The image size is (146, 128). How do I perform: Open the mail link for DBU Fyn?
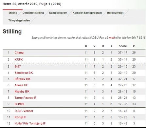112,38
